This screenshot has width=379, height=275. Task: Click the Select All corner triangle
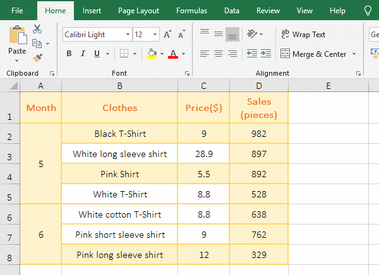(x=13, y=86)
